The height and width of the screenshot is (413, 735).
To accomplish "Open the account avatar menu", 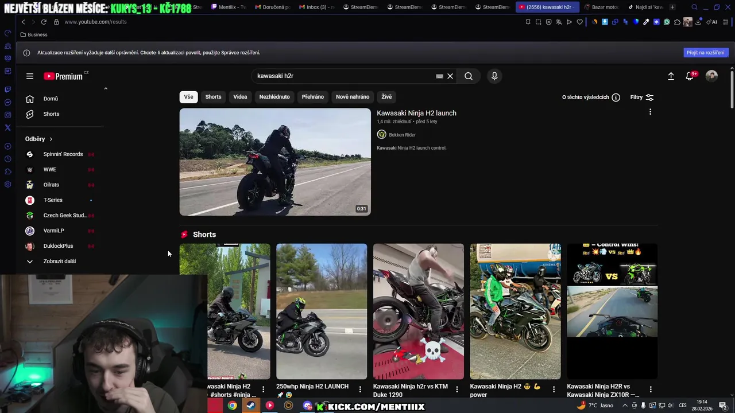I will click(x=711, y=76).
